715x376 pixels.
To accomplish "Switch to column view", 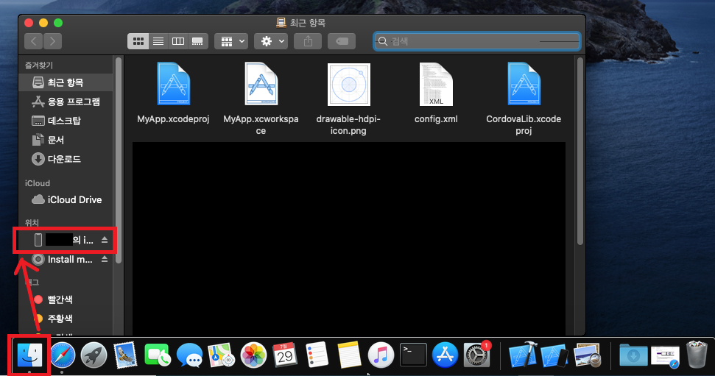I will click(x=178, y=41).
